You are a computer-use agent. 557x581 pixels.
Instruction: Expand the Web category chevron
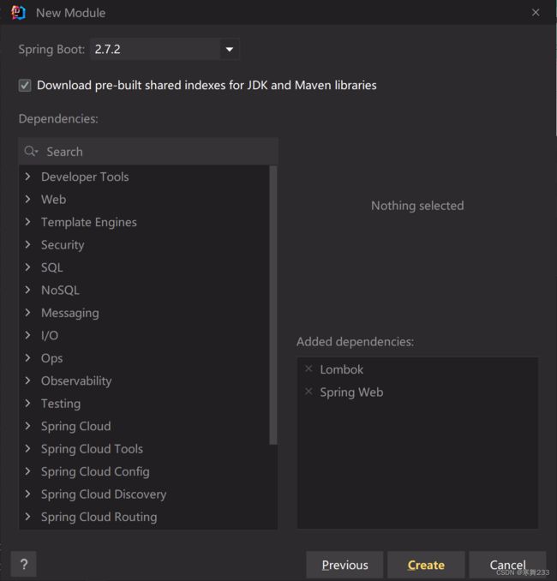(27, 200)
